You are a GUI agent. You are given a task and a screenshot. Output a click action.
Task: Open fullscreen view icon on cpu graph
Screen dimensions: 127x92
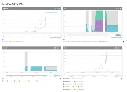[116, 9]
